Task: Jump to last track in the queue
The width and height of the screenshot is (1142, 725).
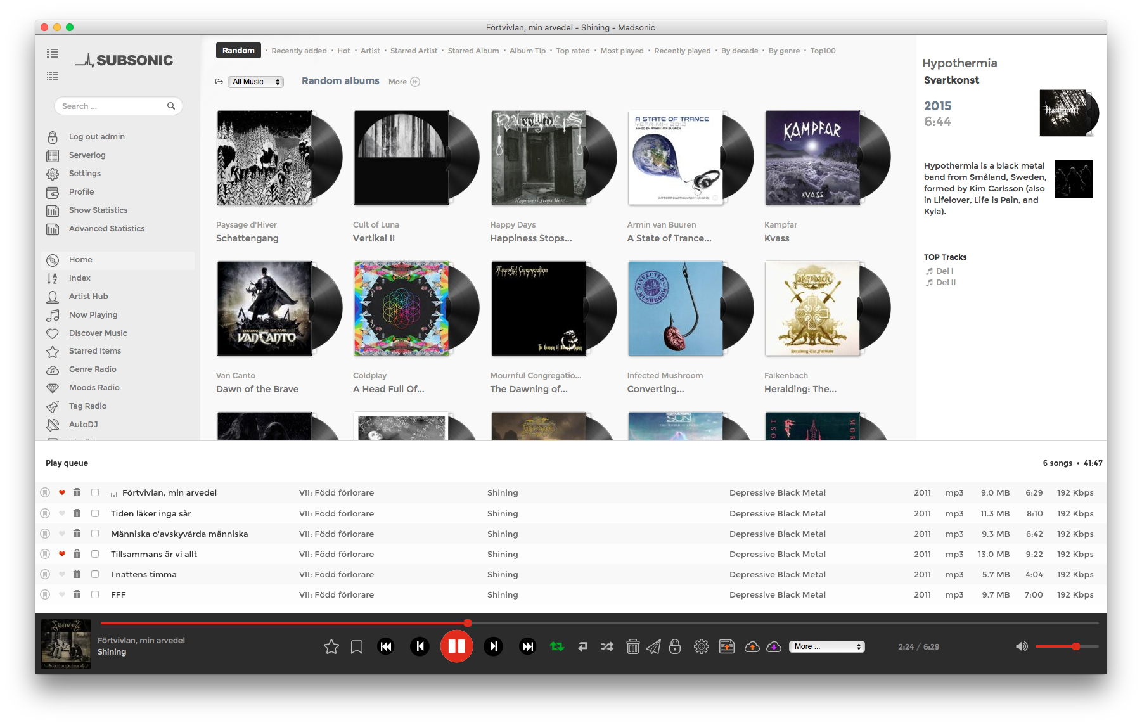Action: pyautogui.click(x=527, y=646)
